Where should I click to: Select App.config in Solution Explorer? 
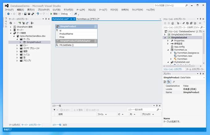[x=179, y=47]
